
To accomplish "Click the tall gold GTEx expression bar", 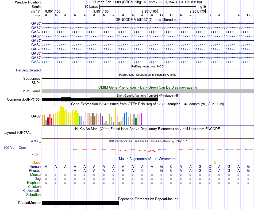I will pos(115,117).
